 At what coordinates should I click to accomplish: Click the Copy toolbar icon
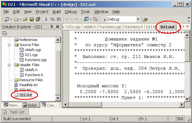53,19
